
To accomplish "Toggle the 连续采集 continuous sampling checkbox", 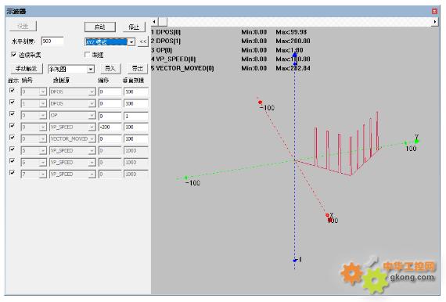I will 13,54.
